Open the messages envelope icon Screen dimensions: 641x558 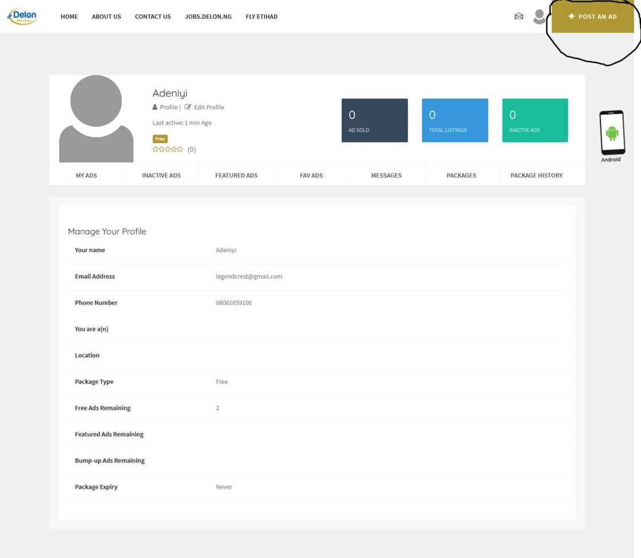tap(519, 17)
